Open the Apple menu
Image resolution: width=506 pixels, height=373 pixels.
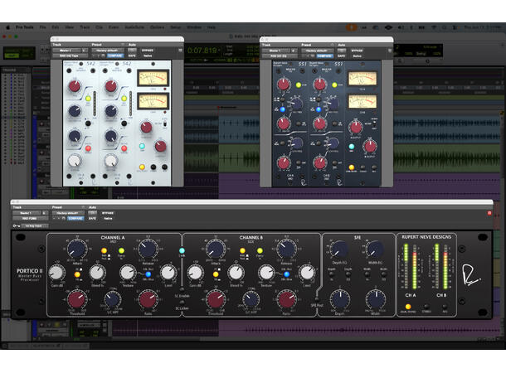[x=7, y=27]
